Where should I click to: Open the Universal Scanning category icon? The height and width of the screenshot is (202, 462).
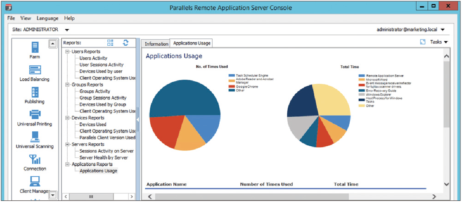coord(35,137)
